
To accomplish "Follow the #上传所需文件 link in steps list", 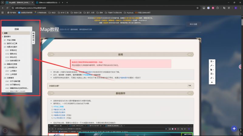I will [x=59, y=118].
